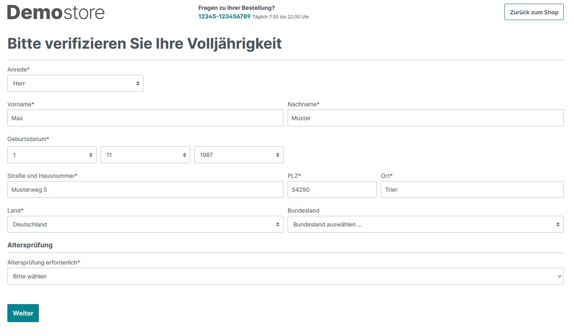Click the Altersprüfung erforderlich* label
This screenshot has height=336, width=574.
coord(44,262)
